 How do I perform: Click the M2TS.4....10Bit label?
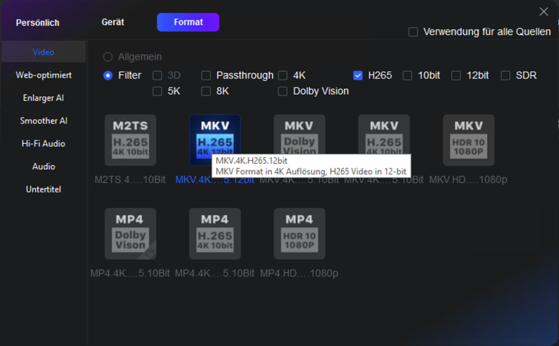click(x=130, y=180)
